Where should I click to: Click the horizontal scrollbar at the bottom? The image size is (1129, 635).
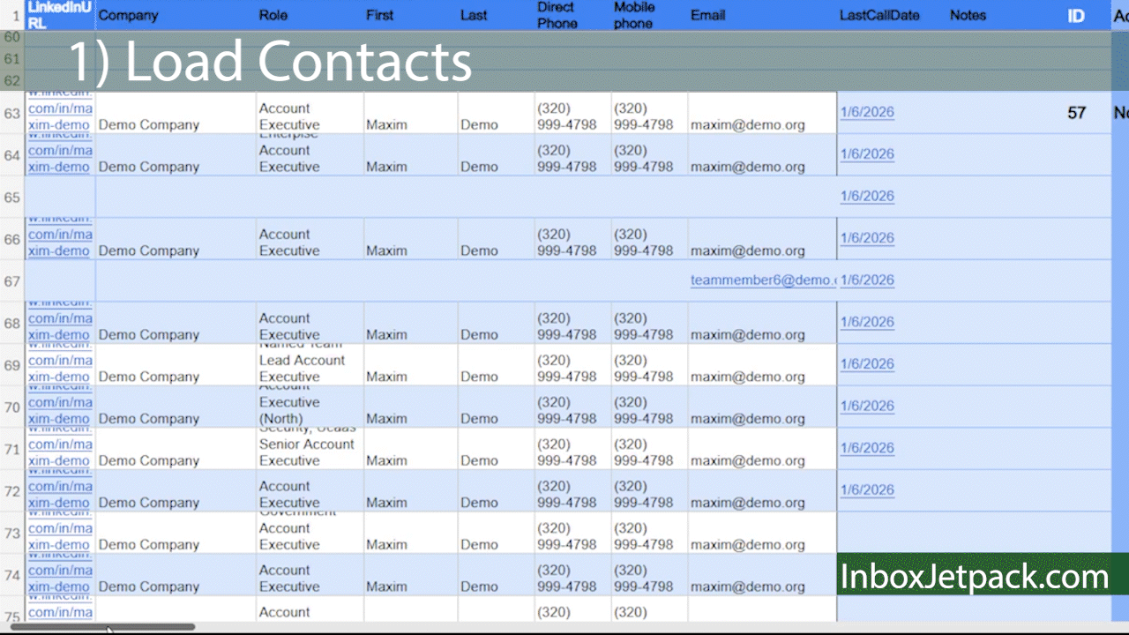[x=108, y=627]
